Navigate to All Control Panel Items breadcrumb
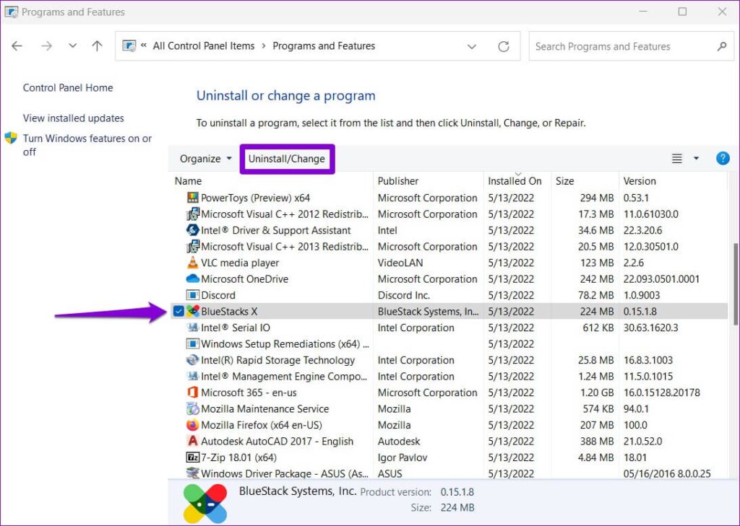 (x=204, y=45)
